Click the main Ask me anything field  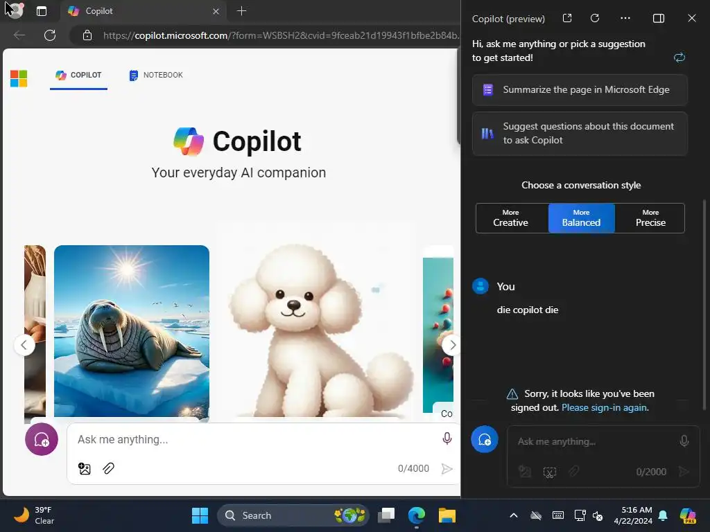[254, 439]
